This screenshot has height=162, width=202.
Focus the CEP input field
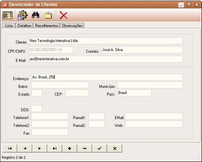tap(77, 93)
